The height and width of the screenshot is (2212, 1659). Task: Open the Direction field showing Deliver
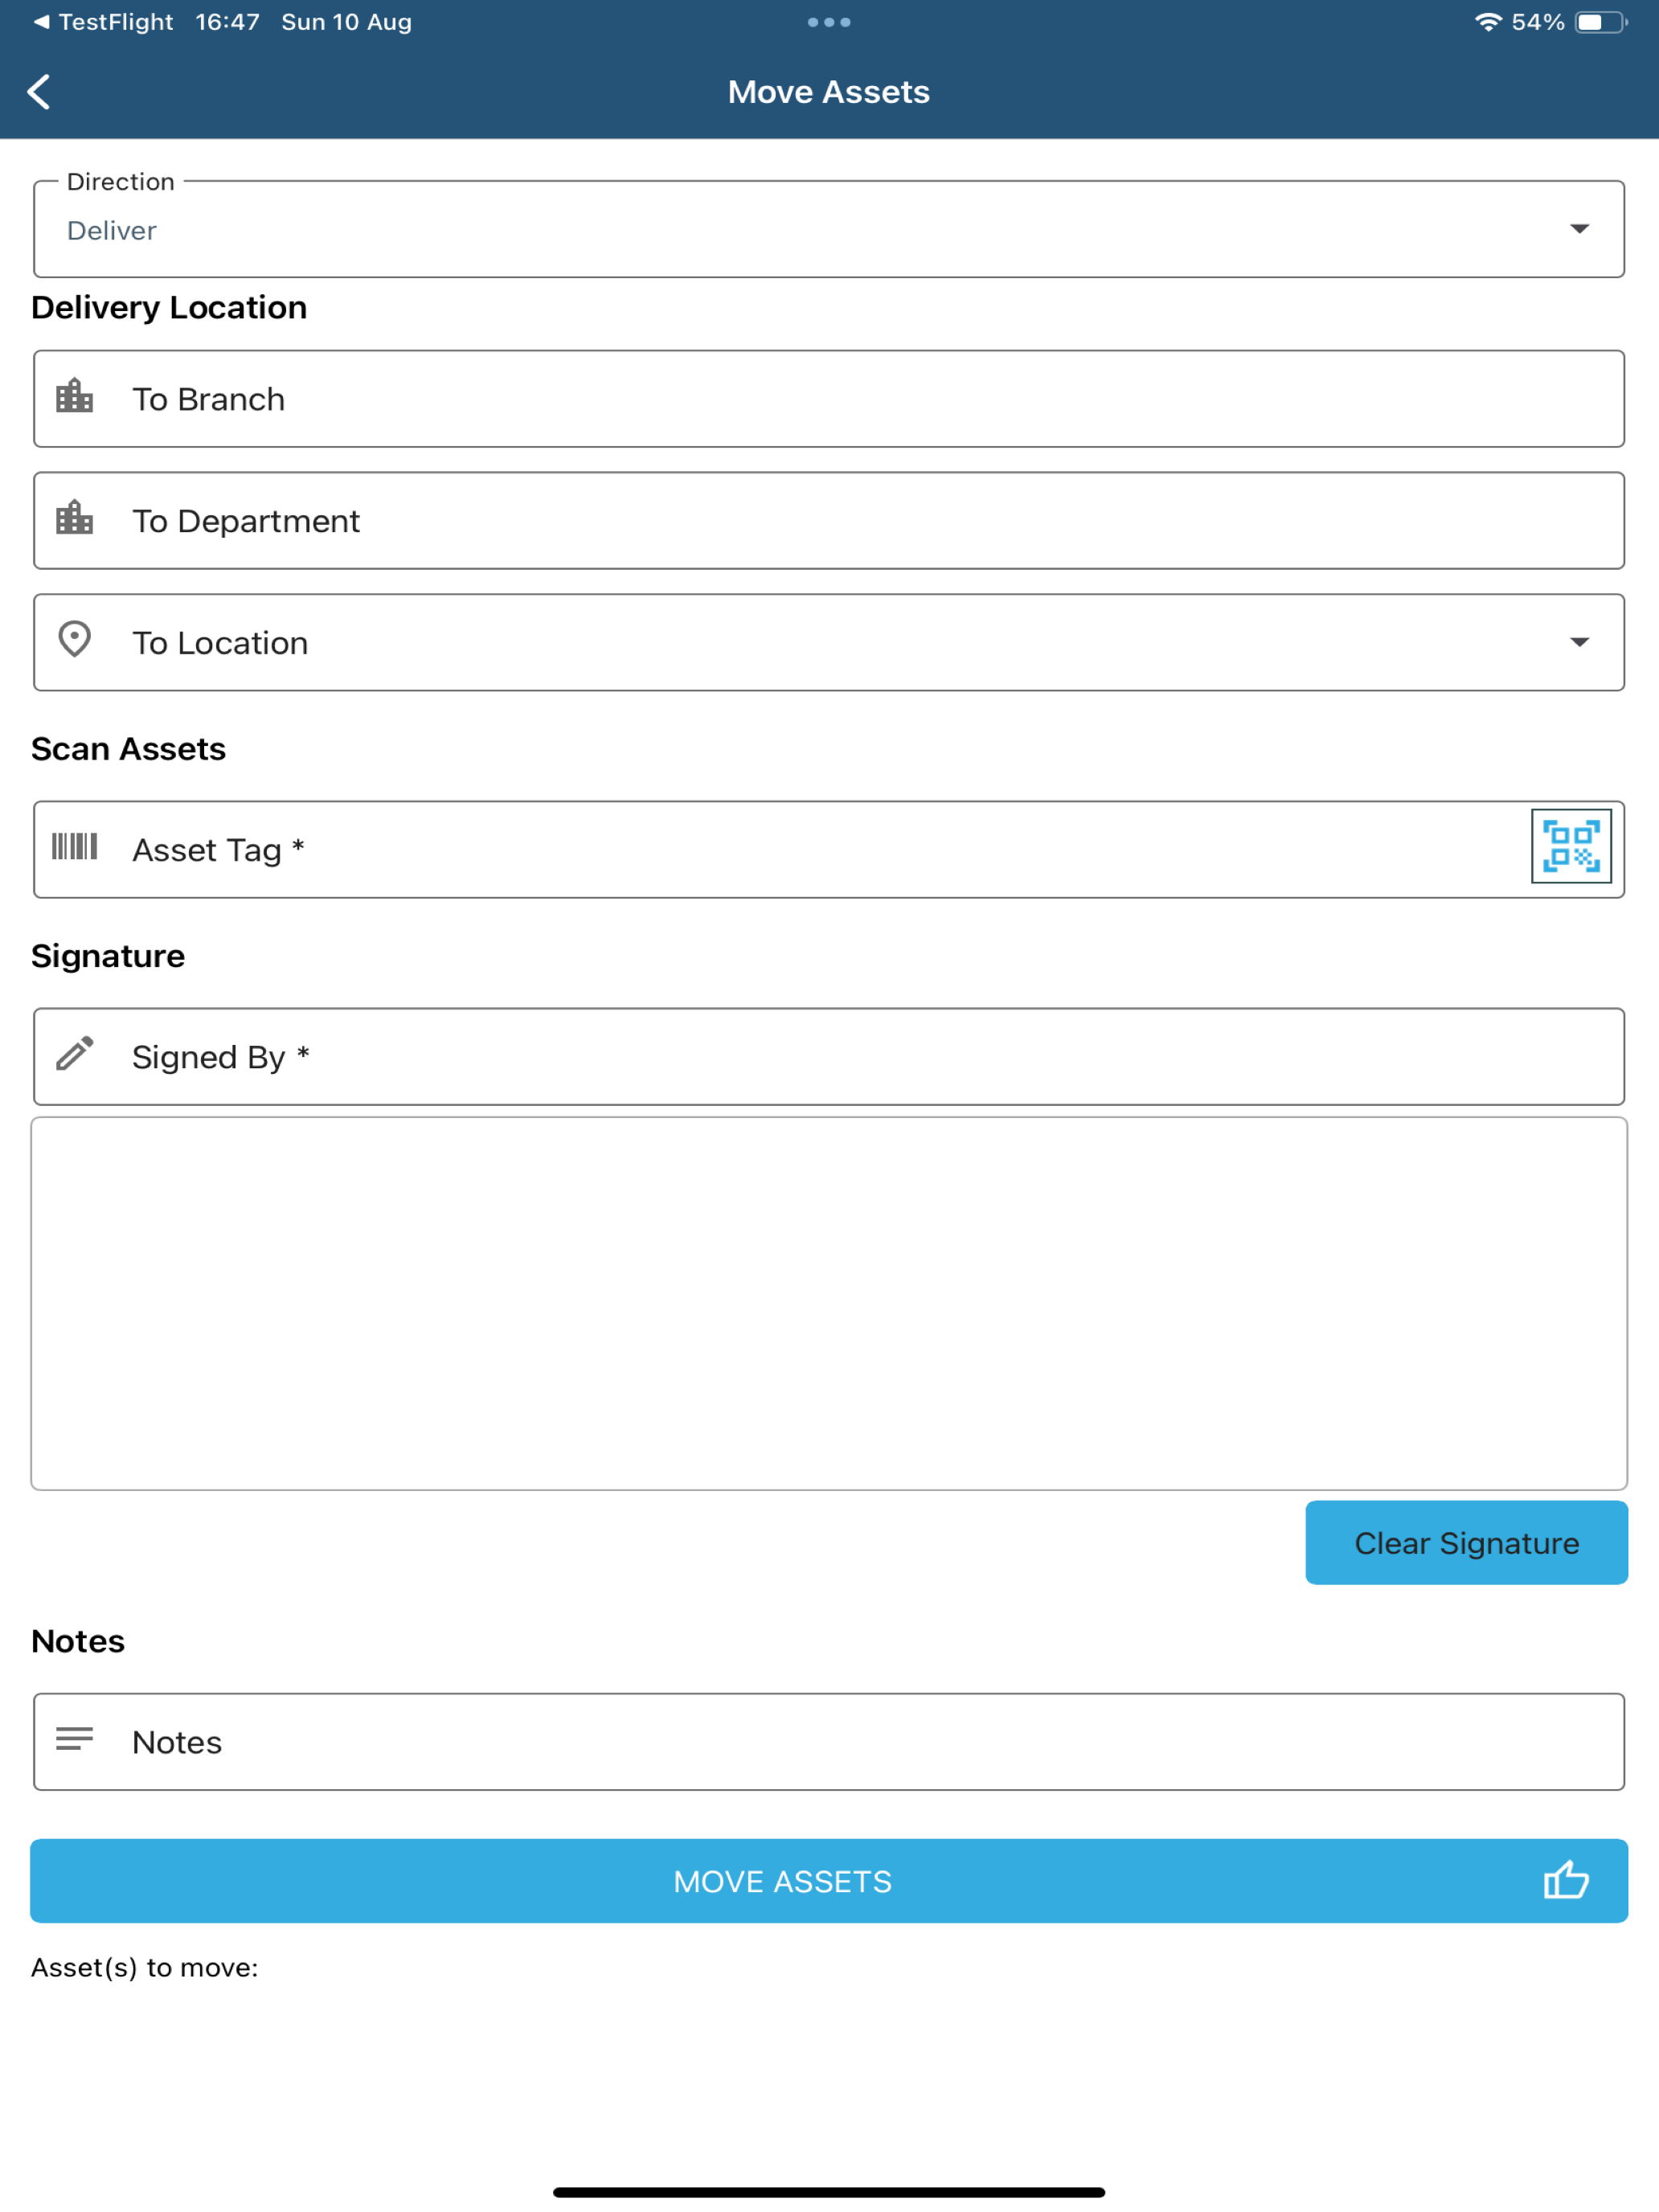point(829,229)
